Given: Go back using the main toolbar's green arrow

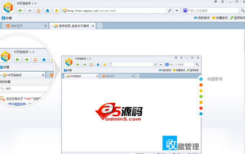Looking at the screenshot, I should click(x=20, y=11).
